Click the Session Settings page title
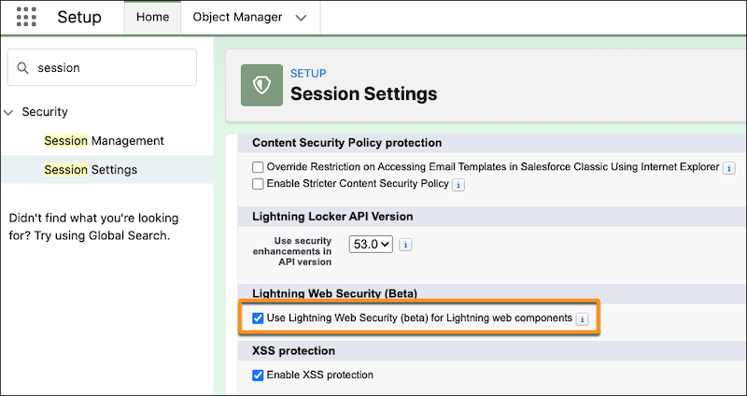This screenshot has width=747, height=396. pyautogui.click(x=363, y=94)
